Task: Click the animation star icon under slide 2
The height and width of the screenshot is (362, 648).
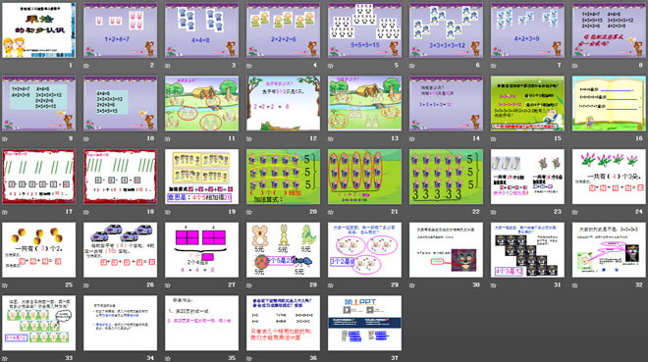Action: 86,66
